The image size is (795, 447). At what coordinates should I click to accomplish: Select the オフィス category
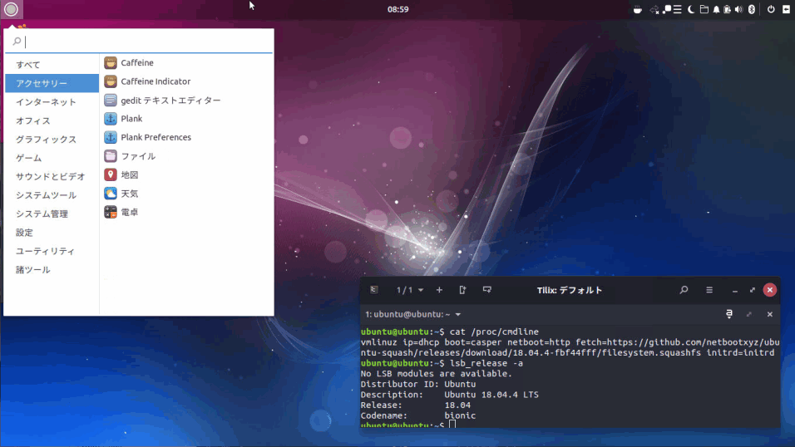(52, 120)
